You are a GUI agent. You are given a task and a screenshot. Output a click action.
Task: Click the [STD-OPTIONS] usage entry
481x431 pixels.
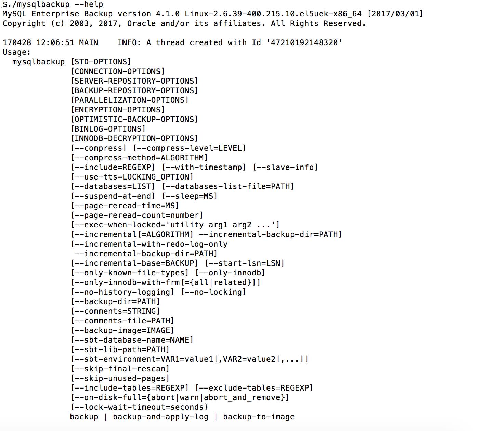[101, 62]
